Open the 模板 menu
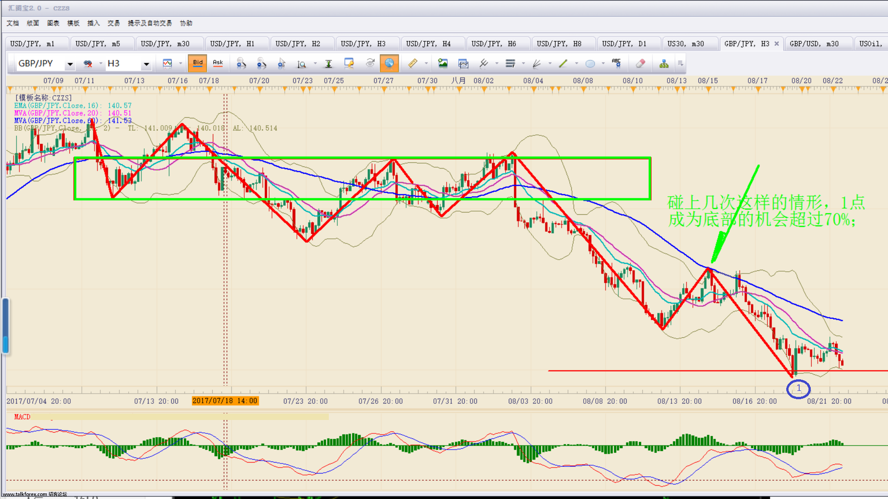Screen dimensions: 888x499 pyautogui.click(x=74, y=23)
